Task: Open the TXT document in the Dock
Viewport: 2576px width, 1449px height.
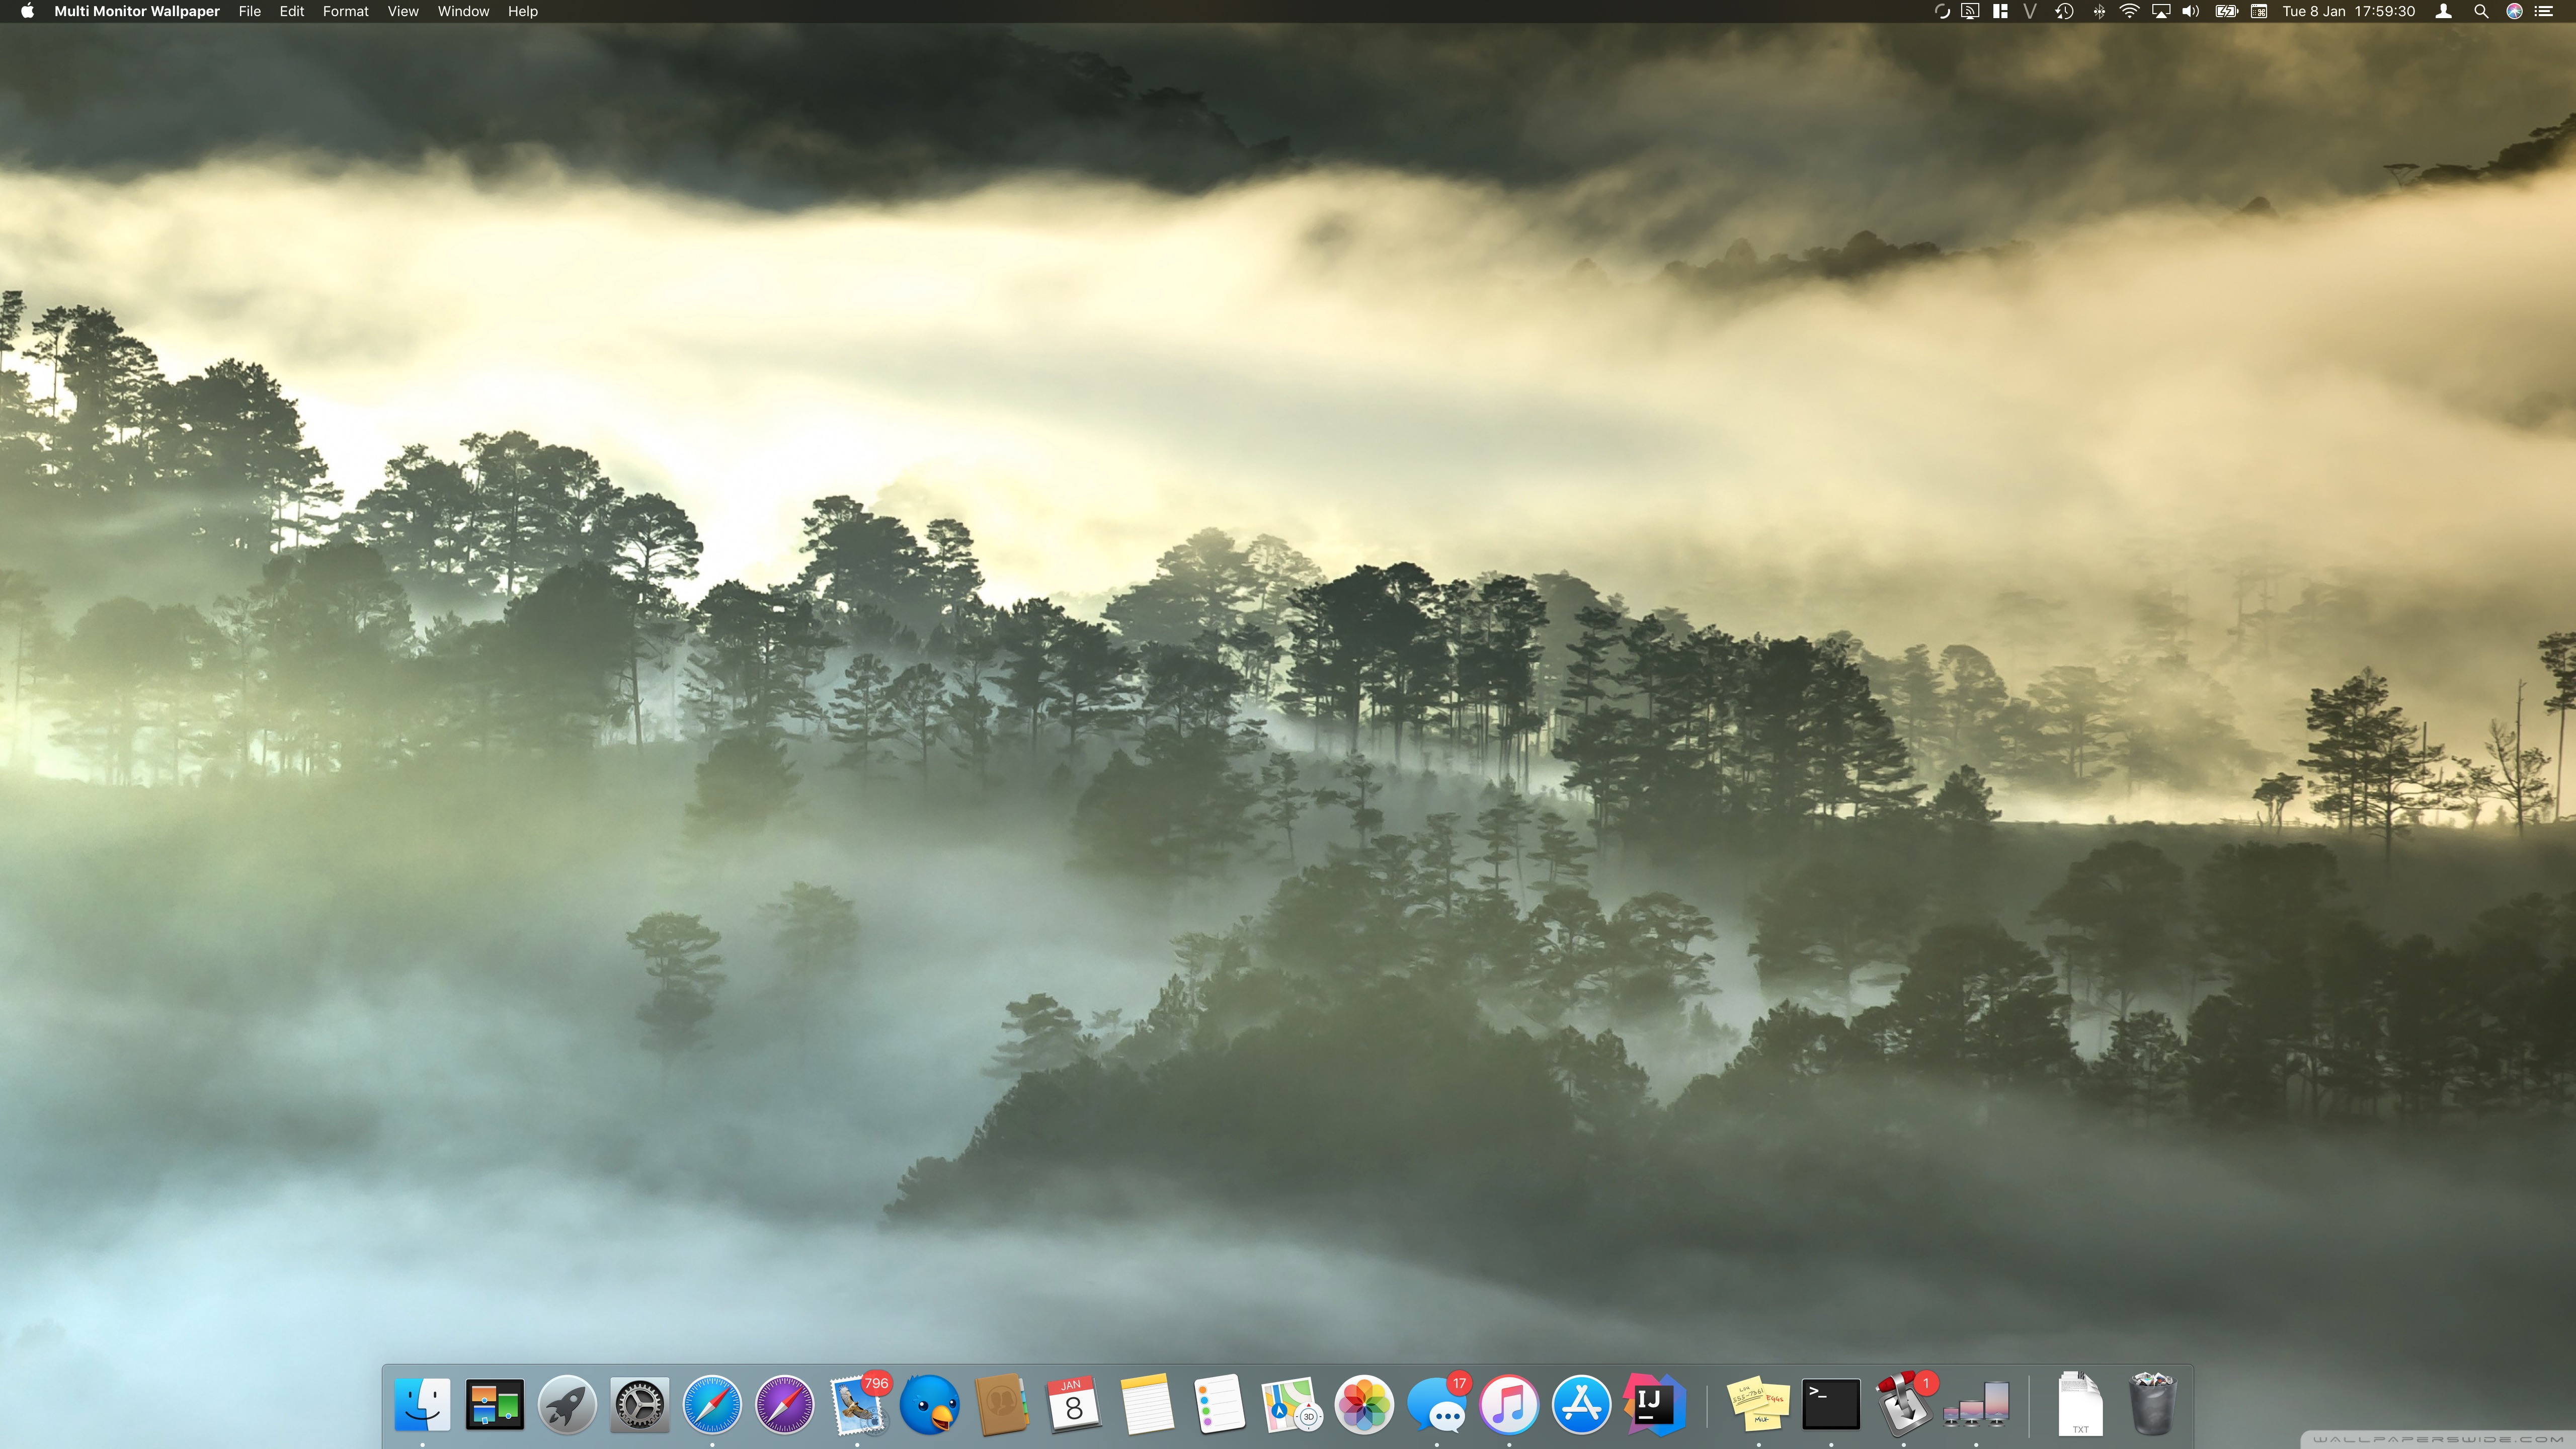Action: tap(2080, 1404)
